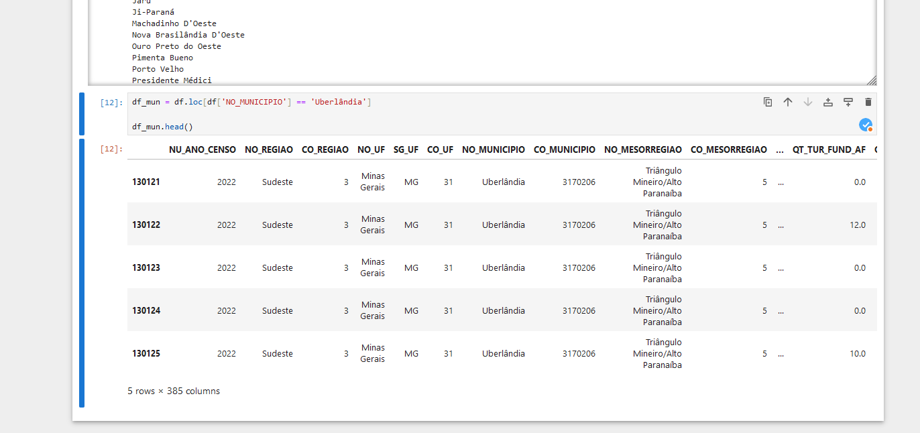Viewport: 920px width, 433px height.
Task: Click the output area resize handle
Action: point(871,80)
